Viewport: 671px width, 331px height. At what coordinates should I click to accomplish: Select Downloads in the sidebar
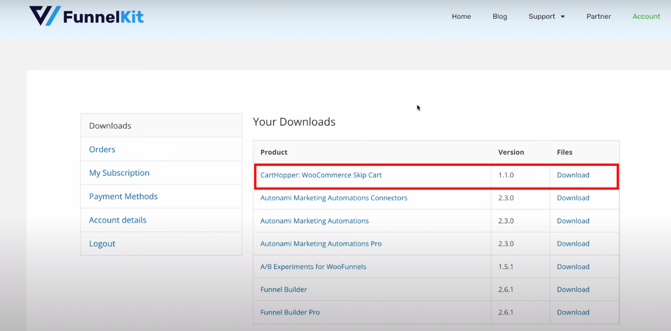[x=109, y=125]
